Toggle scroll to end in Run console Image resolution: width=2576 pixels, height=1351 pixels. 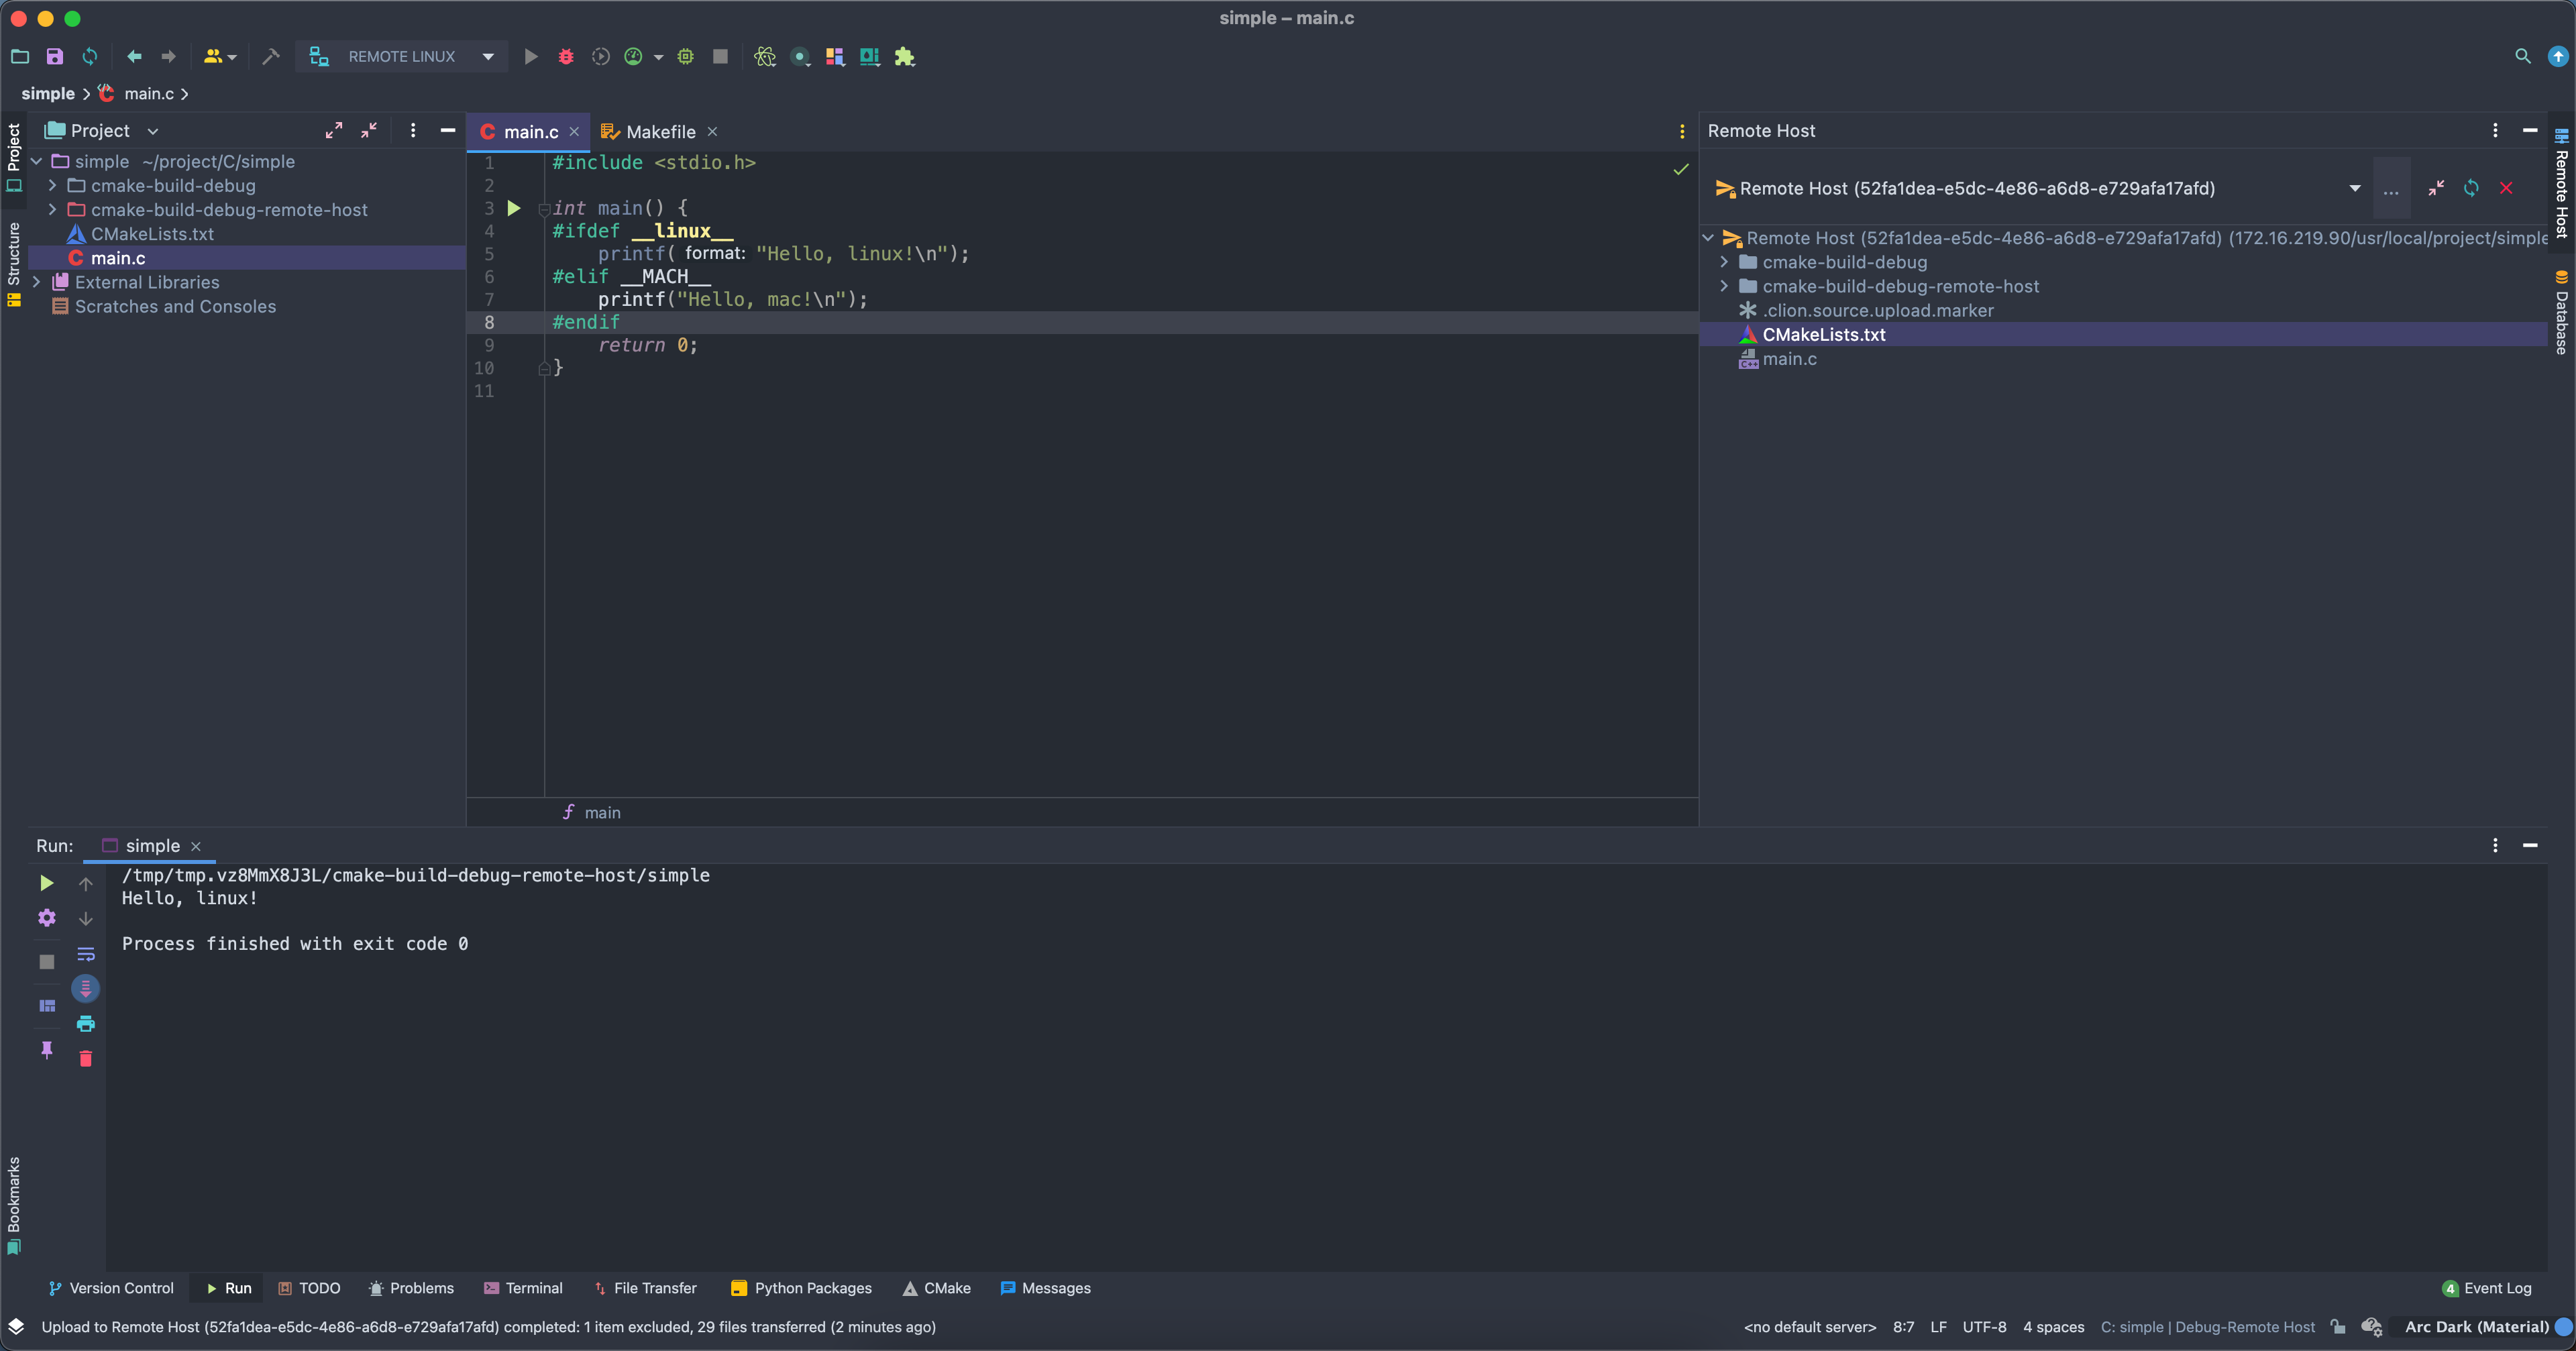[86, 988]
